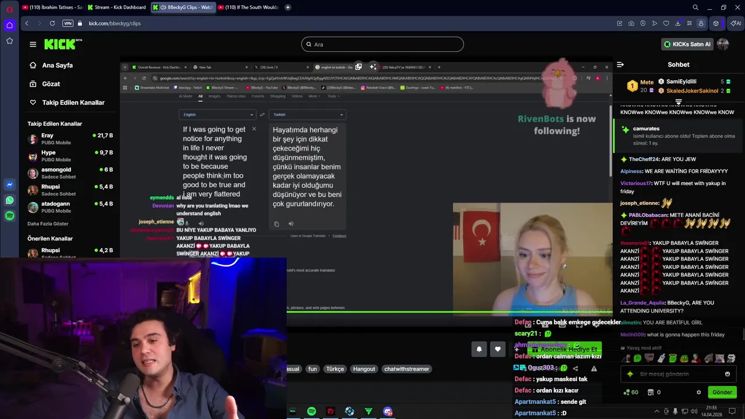The image size is (745, 419).
Task: Send message with Gönder button
Action: pos(722,392)
